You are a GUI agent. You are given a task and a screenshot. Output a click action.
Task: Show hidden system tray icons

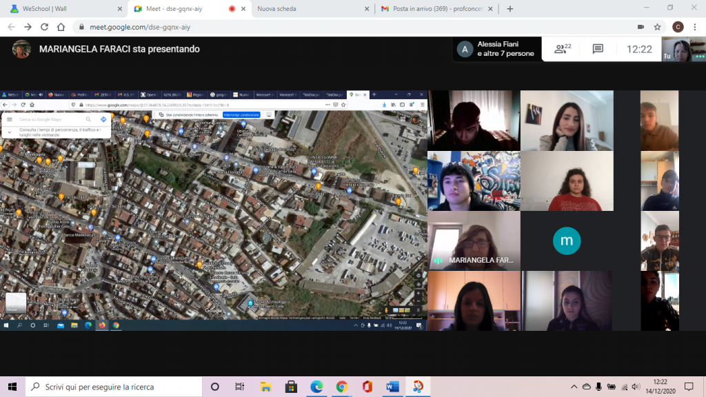point(574,387)
